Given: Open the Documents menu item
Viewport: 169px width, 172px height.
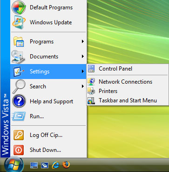Looking at the screenshot, I should click(48, 57).
